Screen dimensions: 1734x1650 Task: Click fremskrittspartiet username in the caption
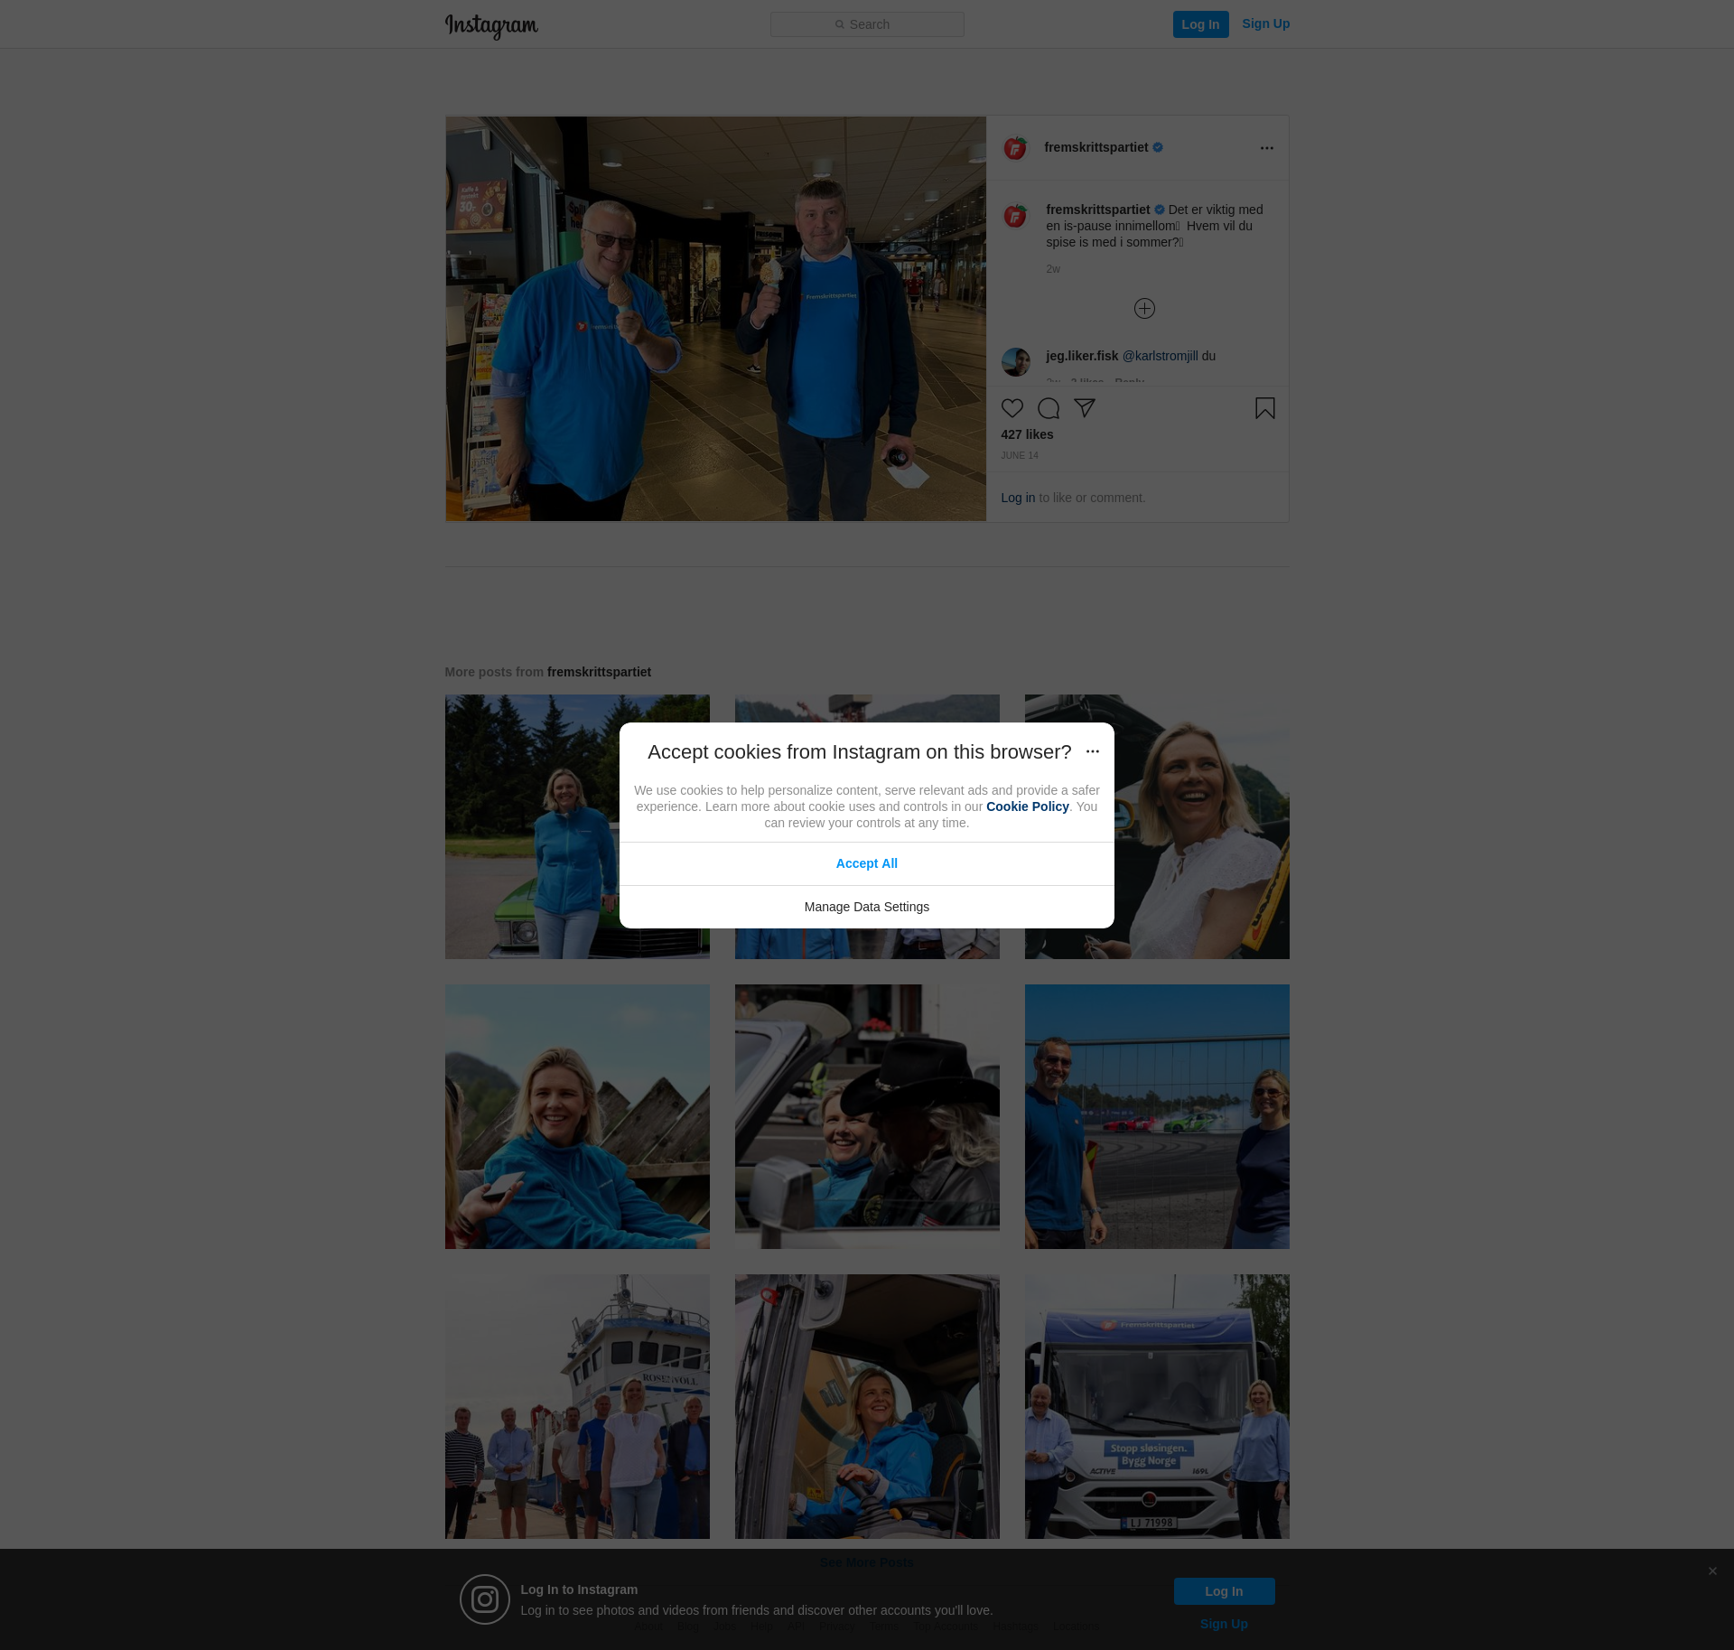tap(1097, 210)
